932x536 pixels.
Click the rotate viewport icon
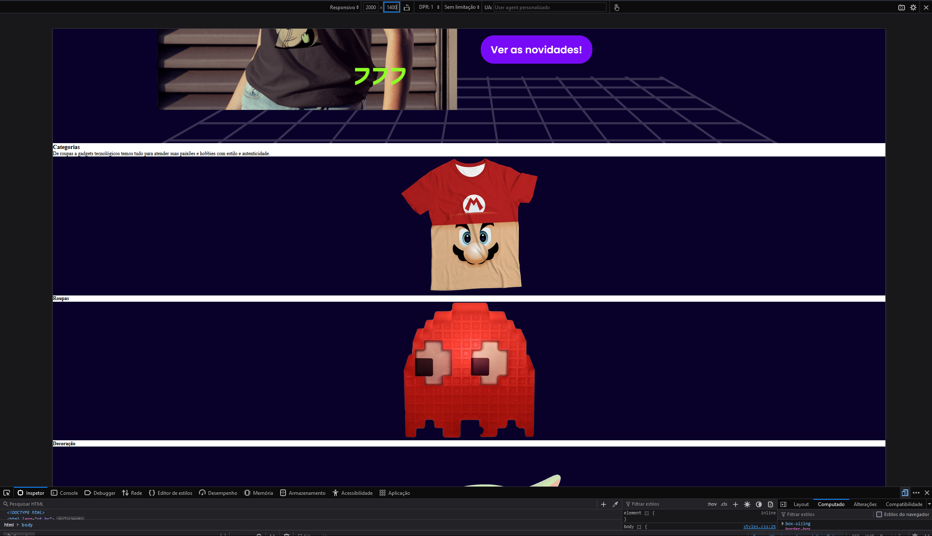[x=407, y=7]
